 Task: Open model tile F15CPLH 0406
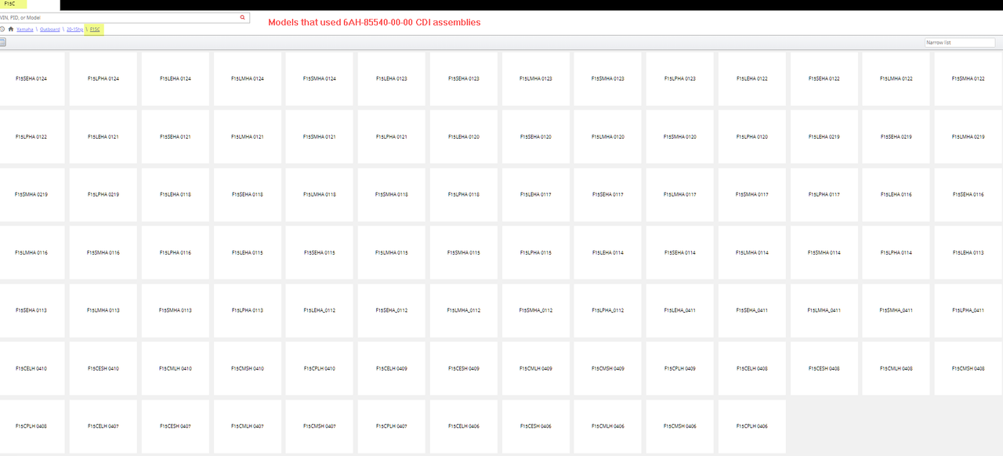click(752, 426)
